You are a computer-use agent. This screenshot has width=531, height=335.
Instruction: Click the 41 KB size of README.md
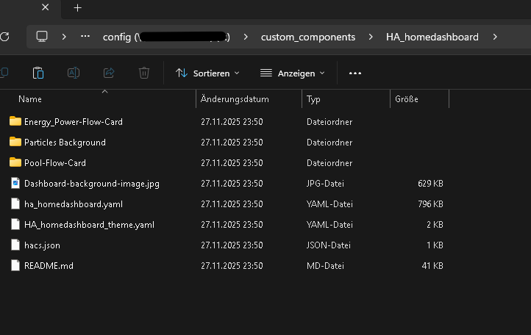[x=432, y=266]
